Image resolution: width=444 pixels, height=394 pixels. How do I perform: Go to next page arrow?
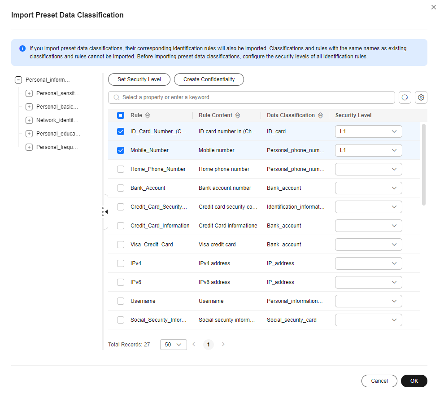tap(223, 344)
